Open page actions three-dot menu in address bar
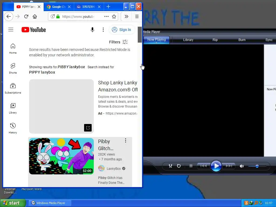 (x=106, y=16)
